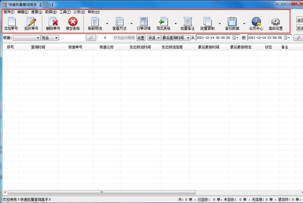Image resolution: width=303 pixels, height=203 pixels.
Task: Open the 并且 logic dropdown
Action: pyautogui.click(x=154, y=38)
